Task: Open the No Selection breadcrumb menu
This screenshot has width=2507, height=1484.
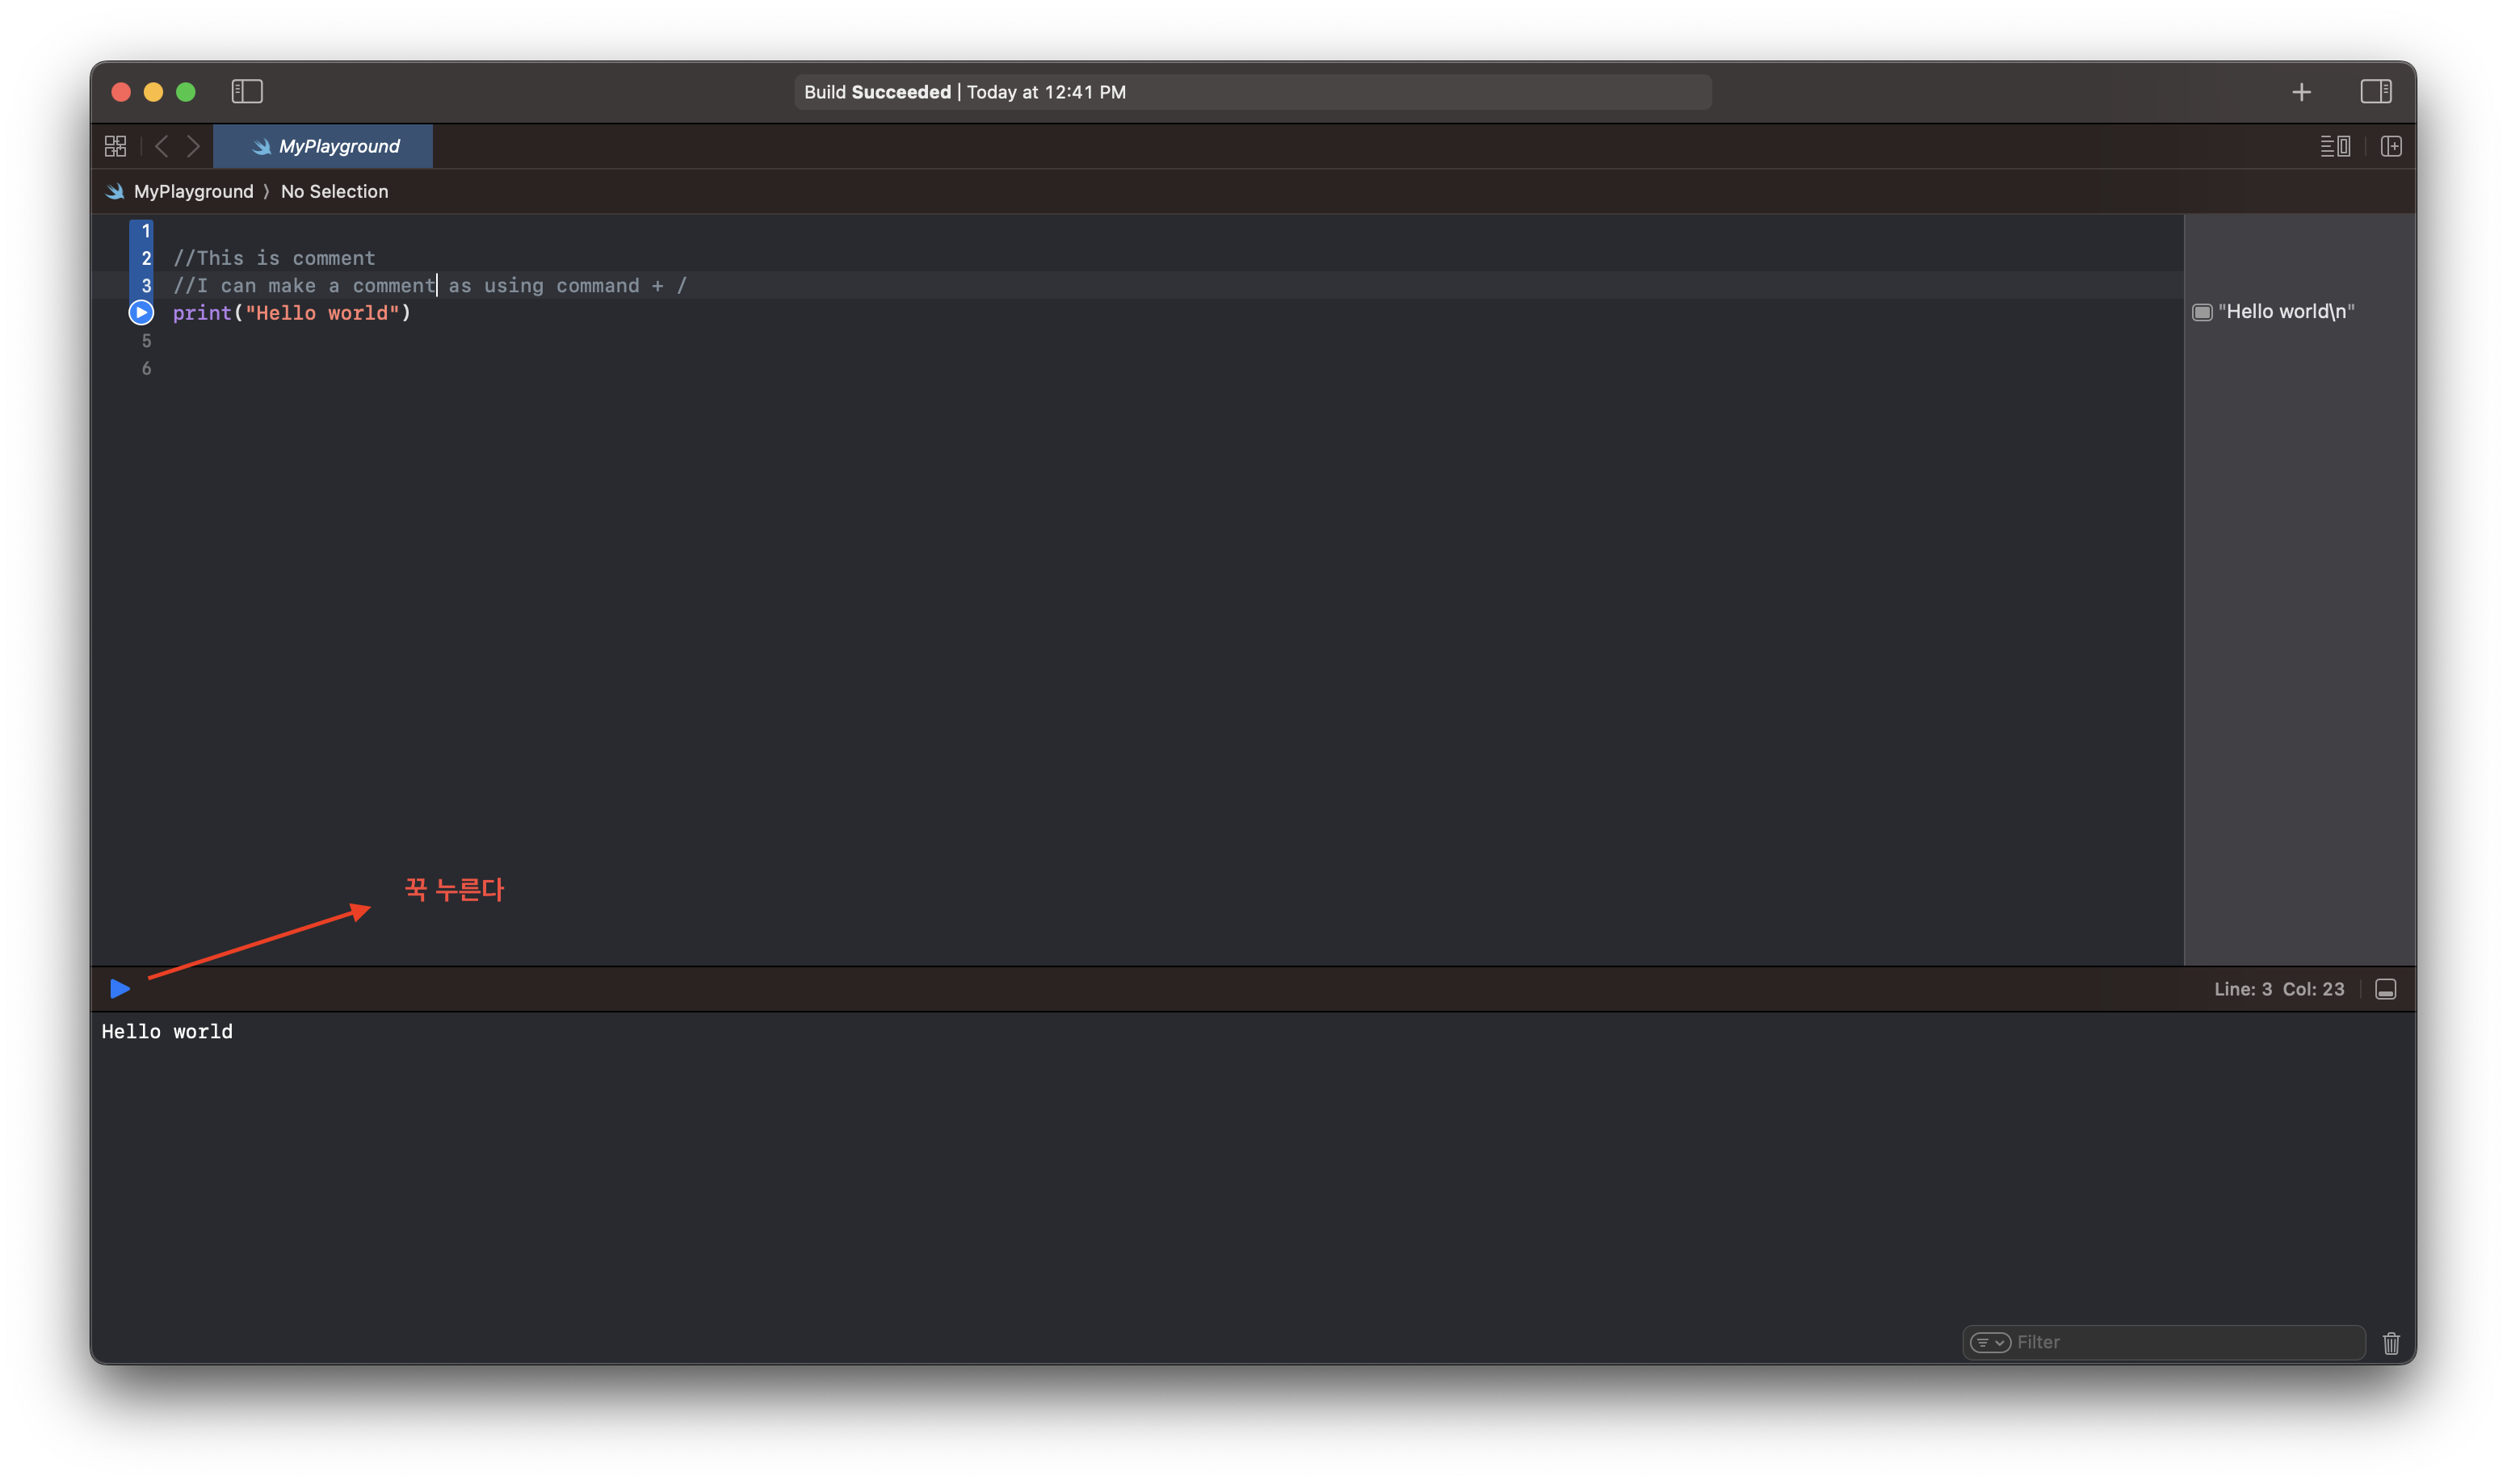Action: pyautogui.click(x=334, y=192)
